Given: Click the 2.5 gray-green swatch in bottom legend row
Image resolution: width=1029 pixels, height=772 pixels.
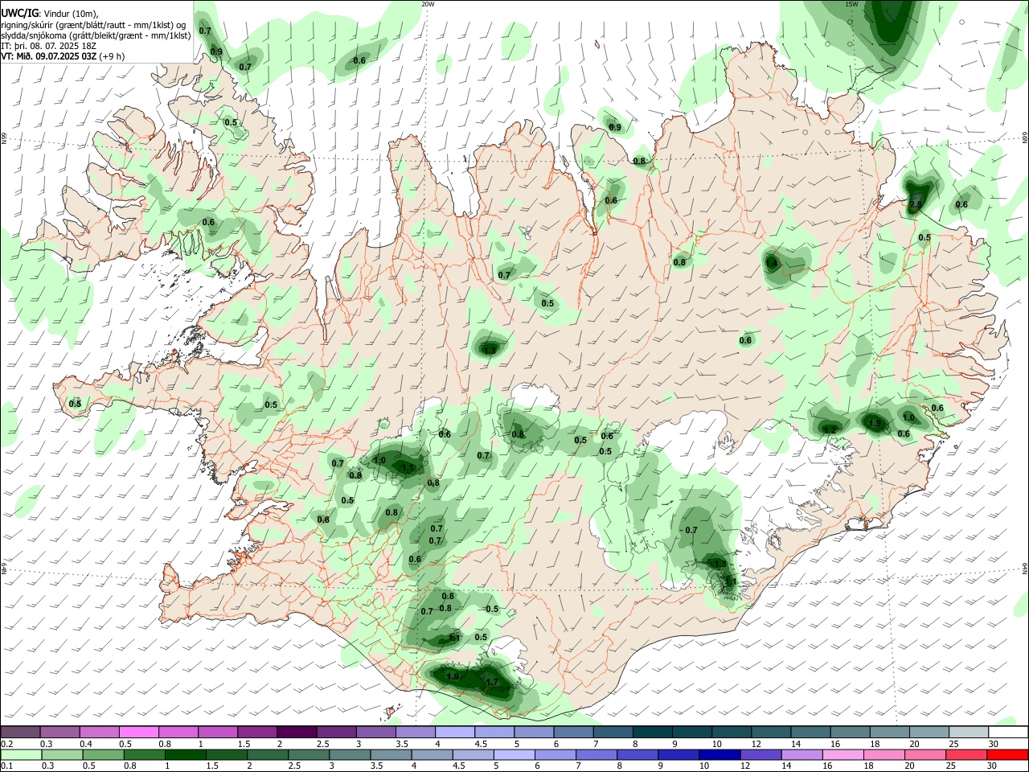Looking at the screenshot, I should (x=308, y=755).
